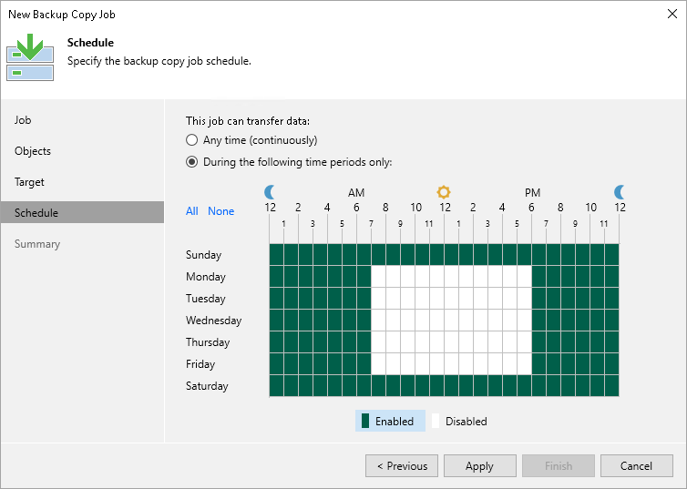This screenshot has height=489, width=687.
Task: Click the white Disabled color swatch
Action: pyautogui.click(x=436, y=421)
